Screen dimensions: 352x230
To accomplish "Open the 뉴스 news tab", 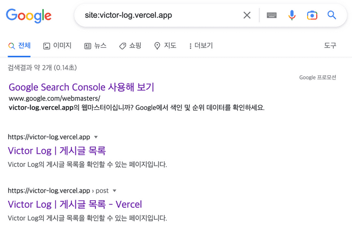I will 95,46.
